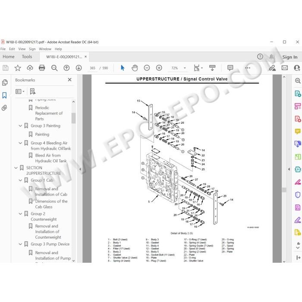Collapse SECTION 2 UPPERSTRUCTURE bookmark

point(16,168)
